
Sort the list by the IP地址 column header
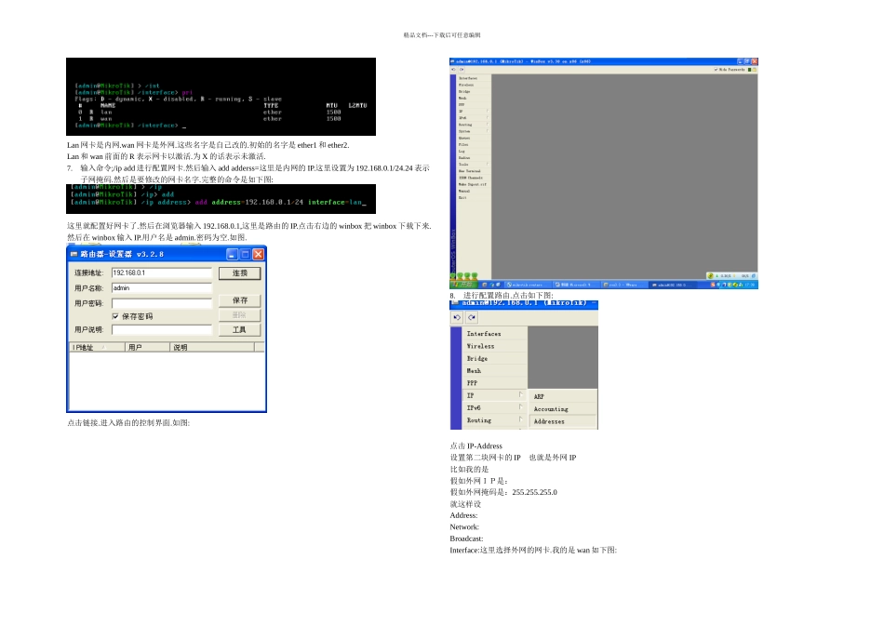click(97, 348)
